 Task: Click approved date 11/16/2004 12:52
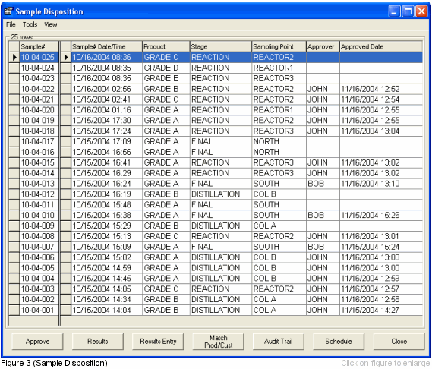click(381, 89)
